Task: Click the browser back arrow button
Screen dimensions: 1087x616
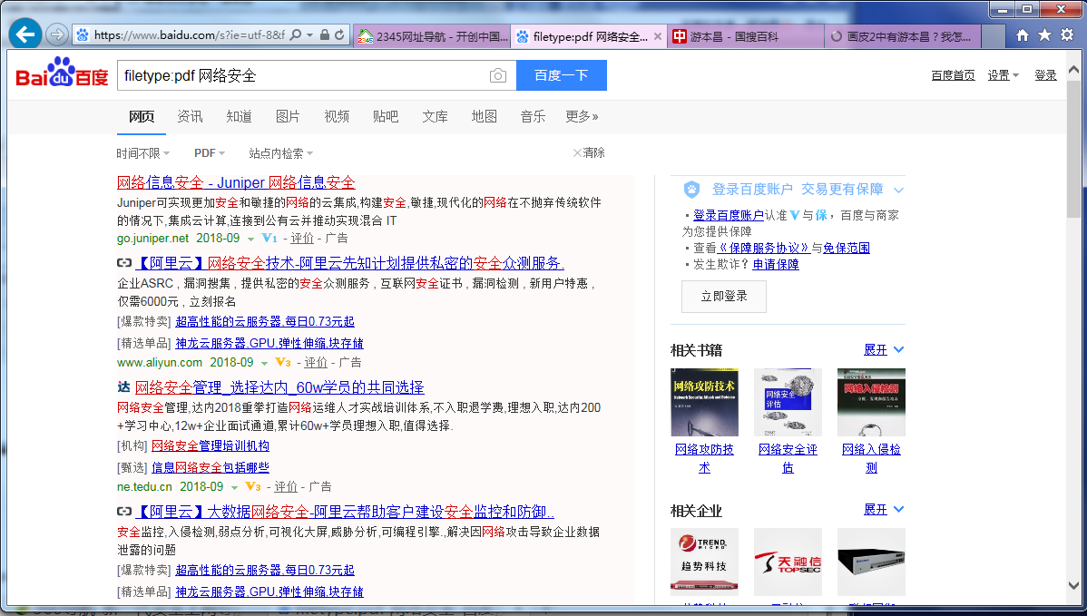Action: 25,34
